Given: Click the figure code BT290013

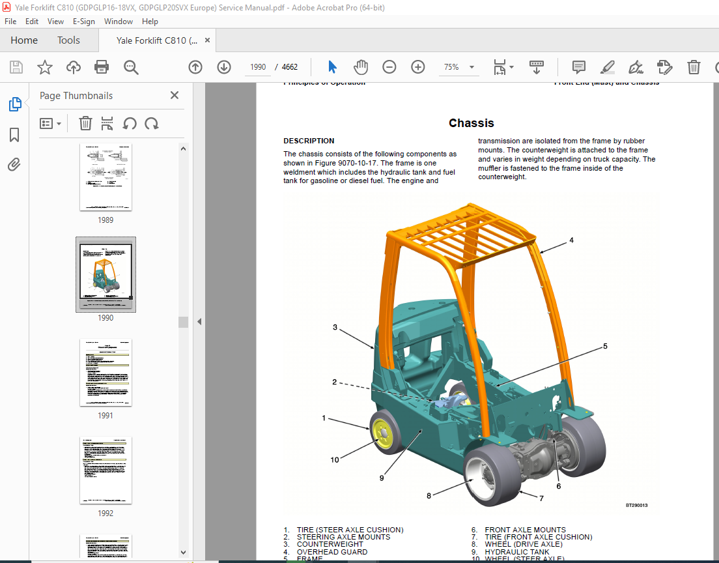Looking at the screenshot, I should pyautogui.click(x=636, y=505).
